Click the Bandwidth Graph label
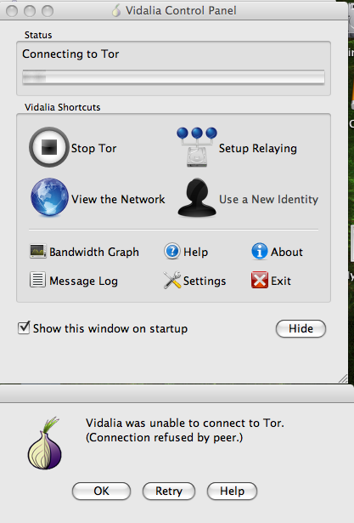Image resolution: width=354 pixels, height=523 pixels. (94, 252)
